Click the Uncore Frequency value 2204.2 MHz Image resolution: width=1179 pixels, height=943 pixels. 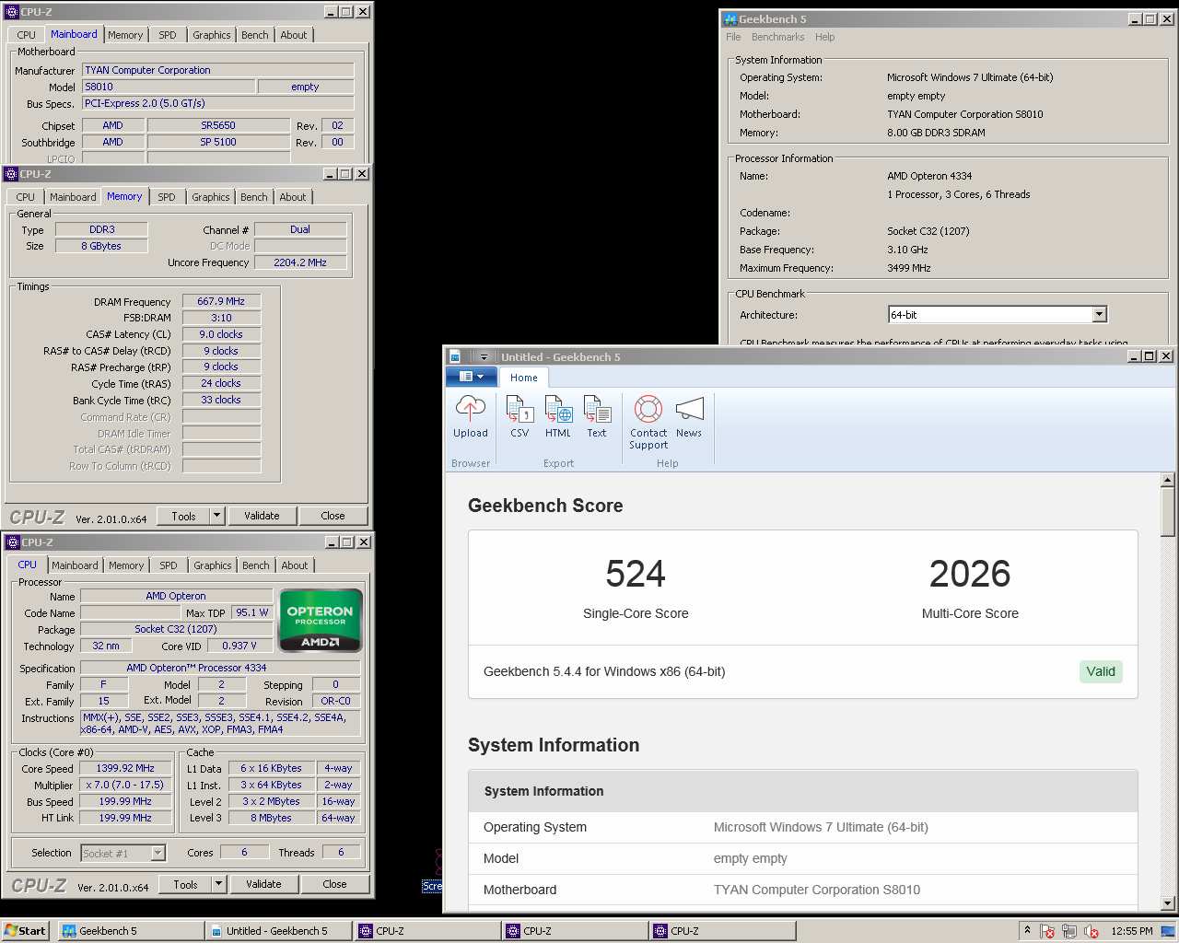(x=300, y=262)
